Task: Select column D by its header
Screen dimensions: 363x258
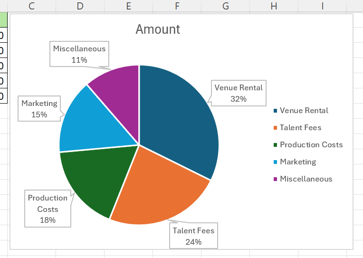Action: point(80,6)
